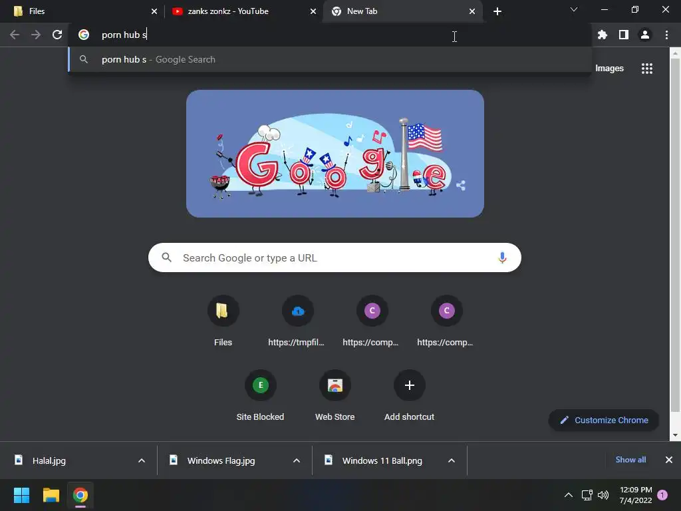Close the New Tab tab
This screenshot has width=681, height=511.
[472, 11]
